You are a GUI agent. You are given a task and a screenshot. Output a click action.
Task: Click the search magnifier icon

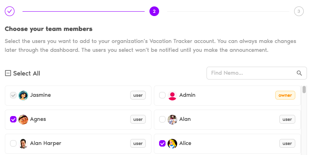tap(299, 73)
